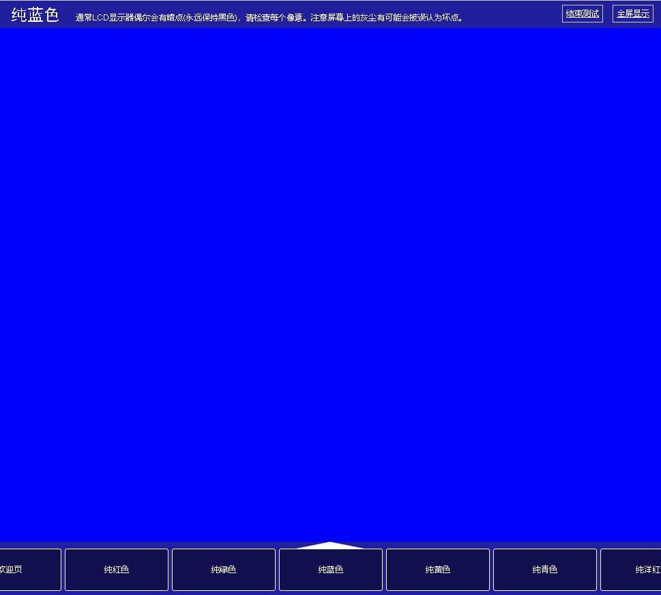This screenshot has width=661, height=595.
Task: Go to the 欢迎页 welcome tab
Action: 30,570
